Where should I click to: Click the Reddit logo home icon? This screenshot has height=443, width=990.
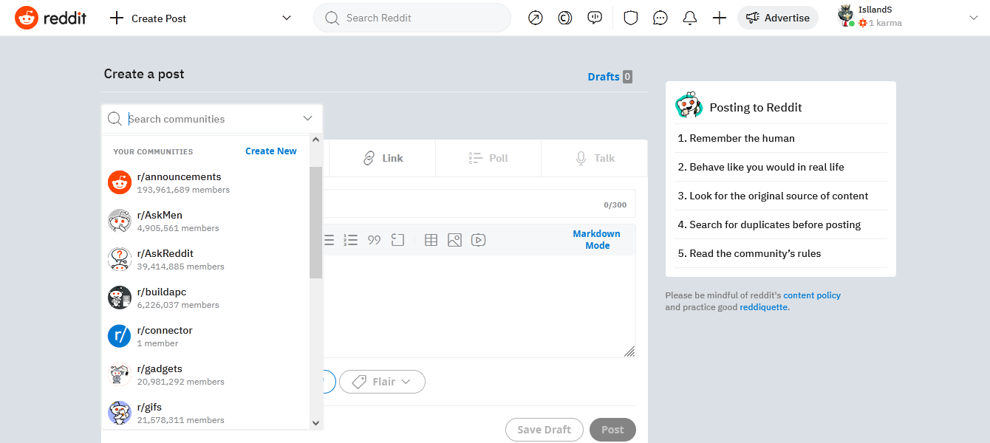(27, 18)
